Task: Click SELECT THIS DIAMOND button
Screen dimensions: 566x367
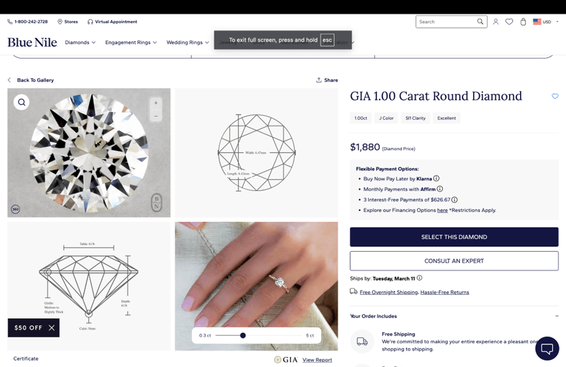Action: point(454,237)
